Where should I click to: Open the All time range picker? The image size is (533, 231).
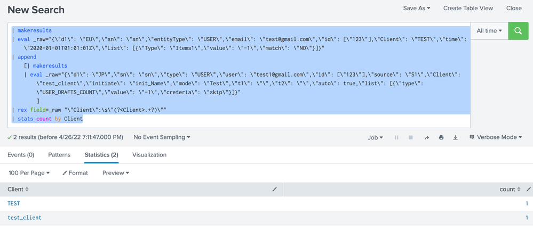489,31
